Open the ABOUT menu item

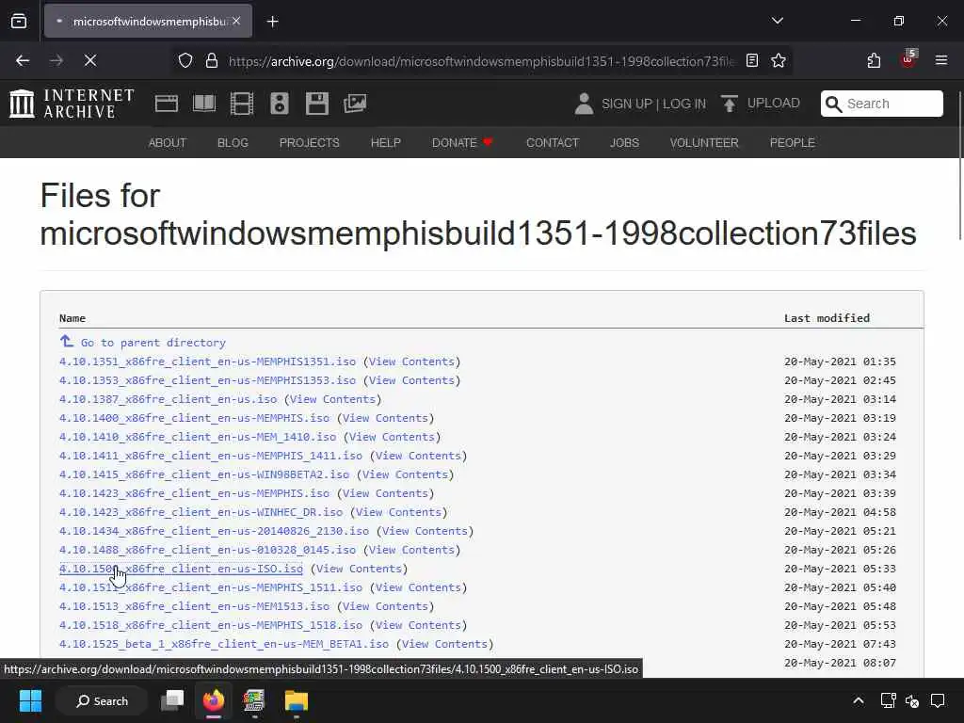point(168,143)
